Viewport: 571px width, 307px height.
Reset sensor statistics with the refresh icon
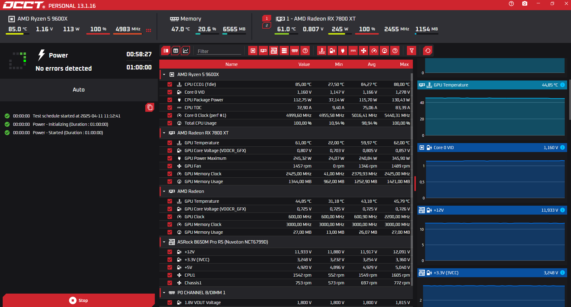point(428,51)
